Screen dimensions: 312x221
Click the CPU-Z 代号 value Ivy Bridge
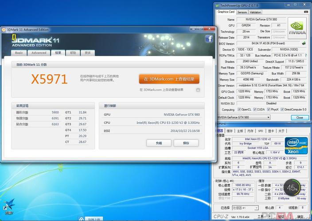pos(246,144)
